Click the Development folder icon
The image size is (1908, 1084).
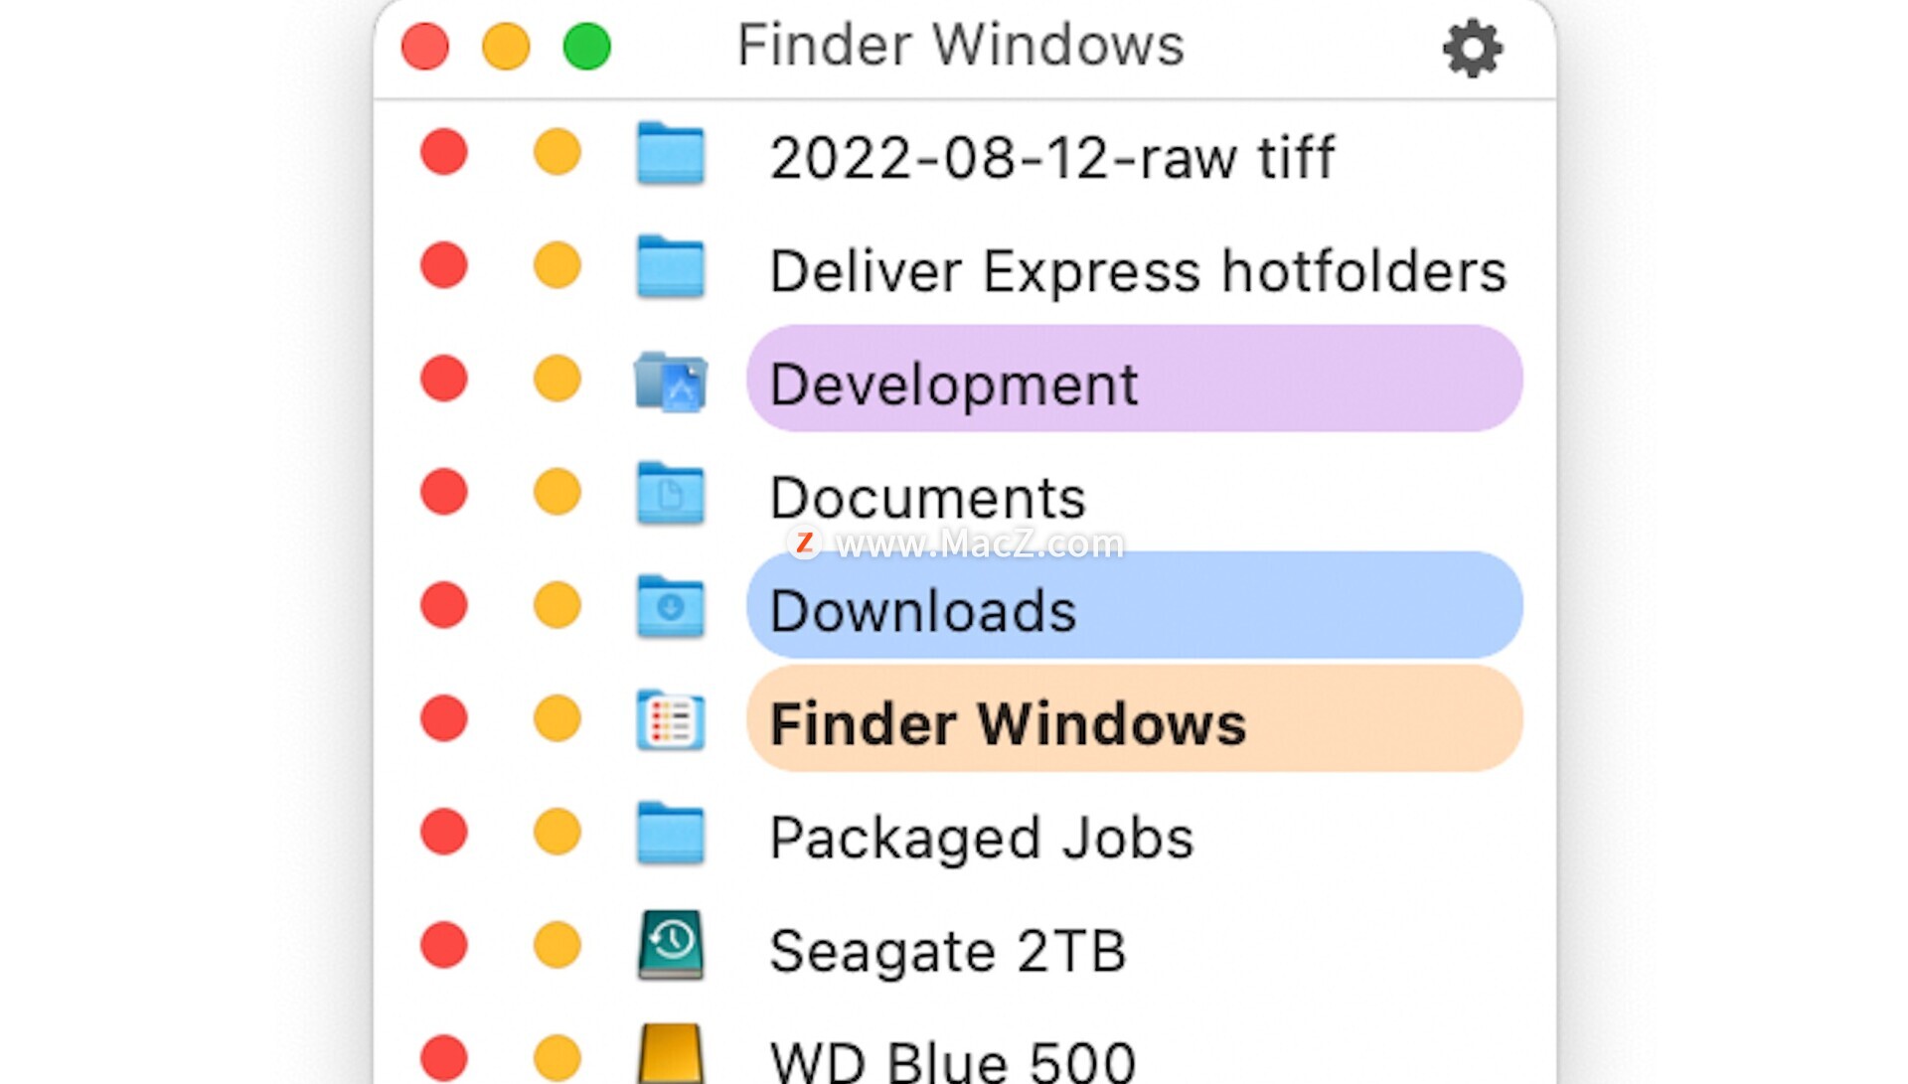[x=671, y=381]
